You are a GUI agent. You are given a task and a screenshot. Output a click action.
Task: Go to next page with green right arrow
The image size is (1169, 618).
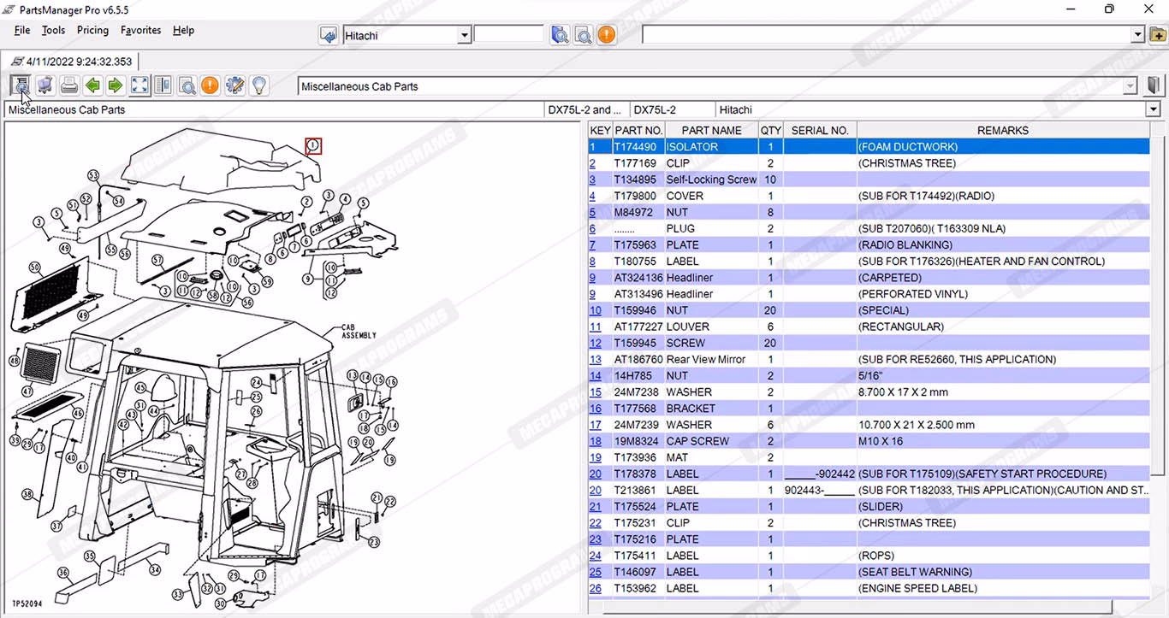coord(116,85)
